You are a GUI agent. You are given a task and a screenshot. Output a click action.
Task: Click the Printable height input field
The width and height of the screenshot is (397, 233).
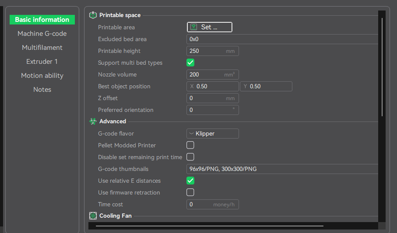[x=213, y=51]
